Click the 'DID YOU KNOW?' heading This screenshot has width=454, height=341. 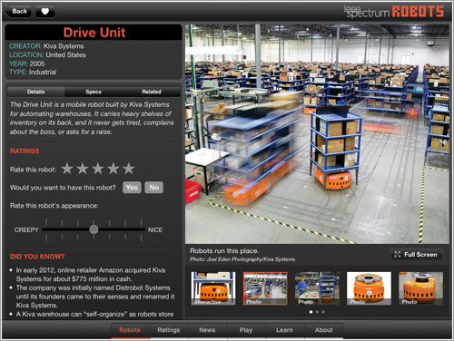pyautogui.click(x=37, y=257)
